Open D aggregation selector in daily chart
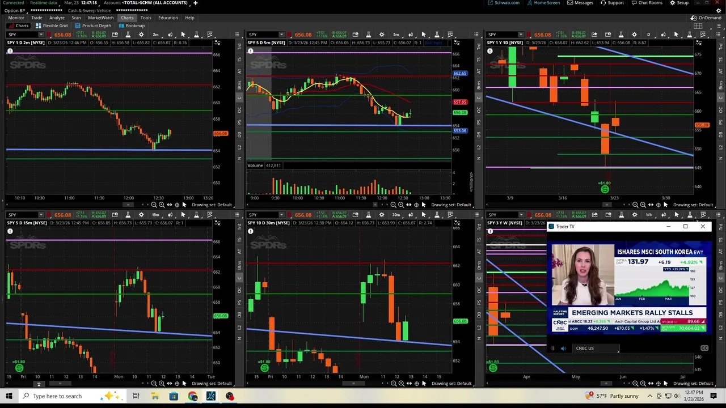Image resolution: width=726 pixels, height=408 pixels. click(x=648, y=35)
